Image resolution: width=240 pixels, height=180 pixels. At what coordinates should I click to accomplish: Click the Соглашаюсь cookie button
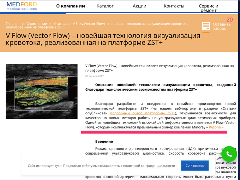click(195, 166)
